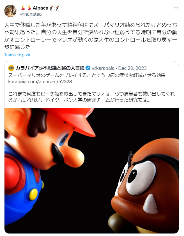Viewport: 184px width, 236px height.
Task: Open the three-dot more options menu
Action: (x=176, y=8)
